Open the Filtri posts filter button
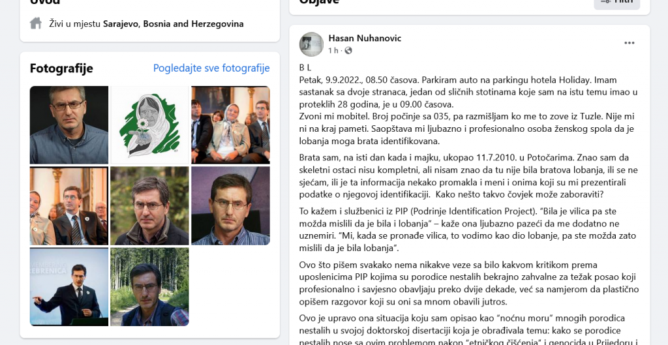This screenshot has height=345, width=668. [x=616, y=3]
